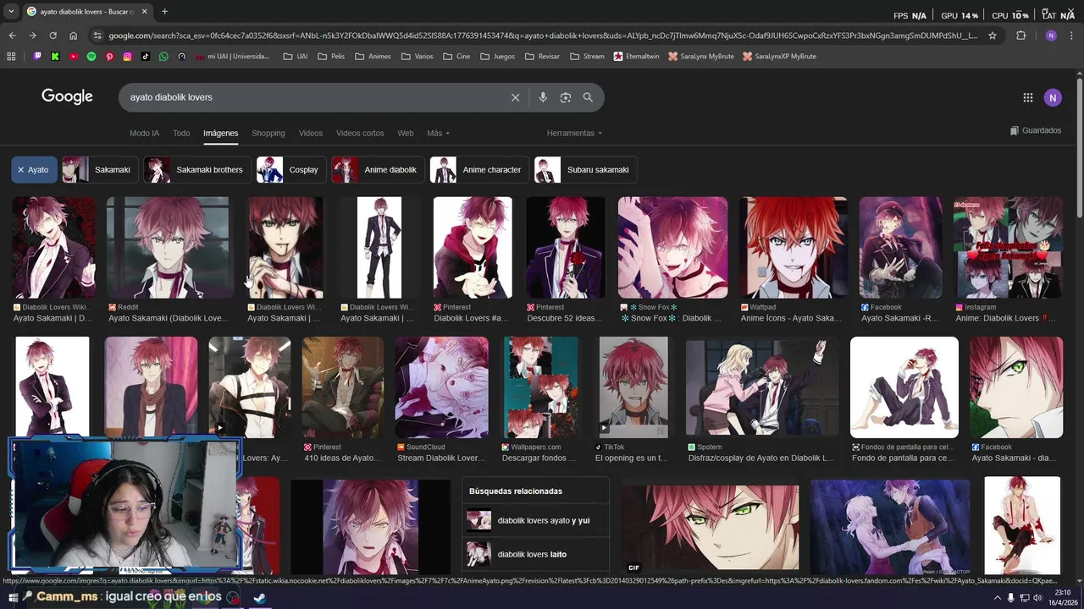The height and width of the screenshot is (609, 1084).
Task: Click the browser forward arrow
Action: 32,36
